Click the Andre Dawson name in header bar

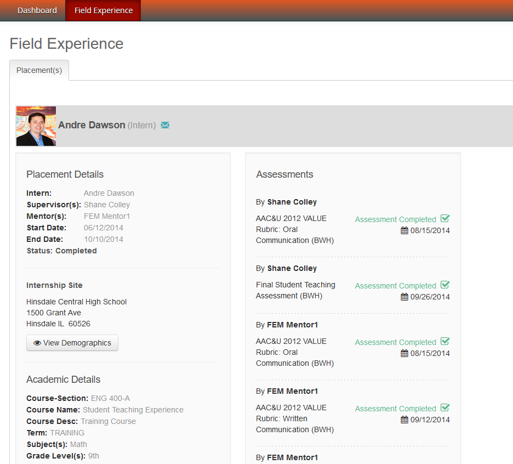click(92, 125)
